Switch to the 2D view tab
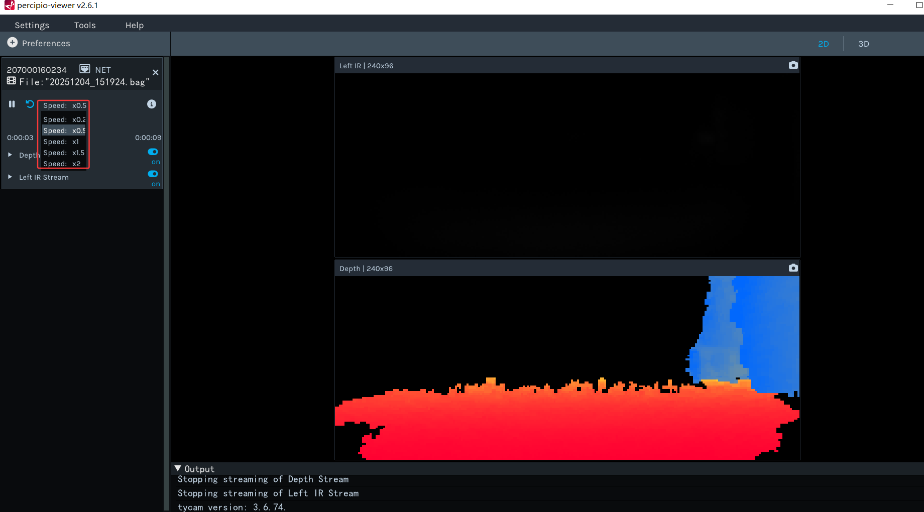Image resolution: width=924 pixels, height=512 pixels. [x=824, y=44]
